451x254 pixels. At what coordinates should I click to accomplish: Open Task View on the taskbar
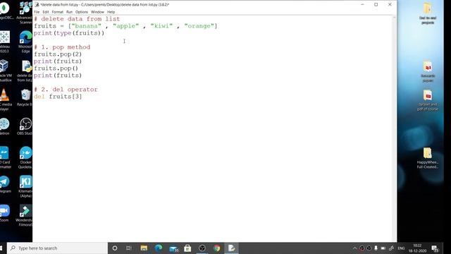click(128, 248)
